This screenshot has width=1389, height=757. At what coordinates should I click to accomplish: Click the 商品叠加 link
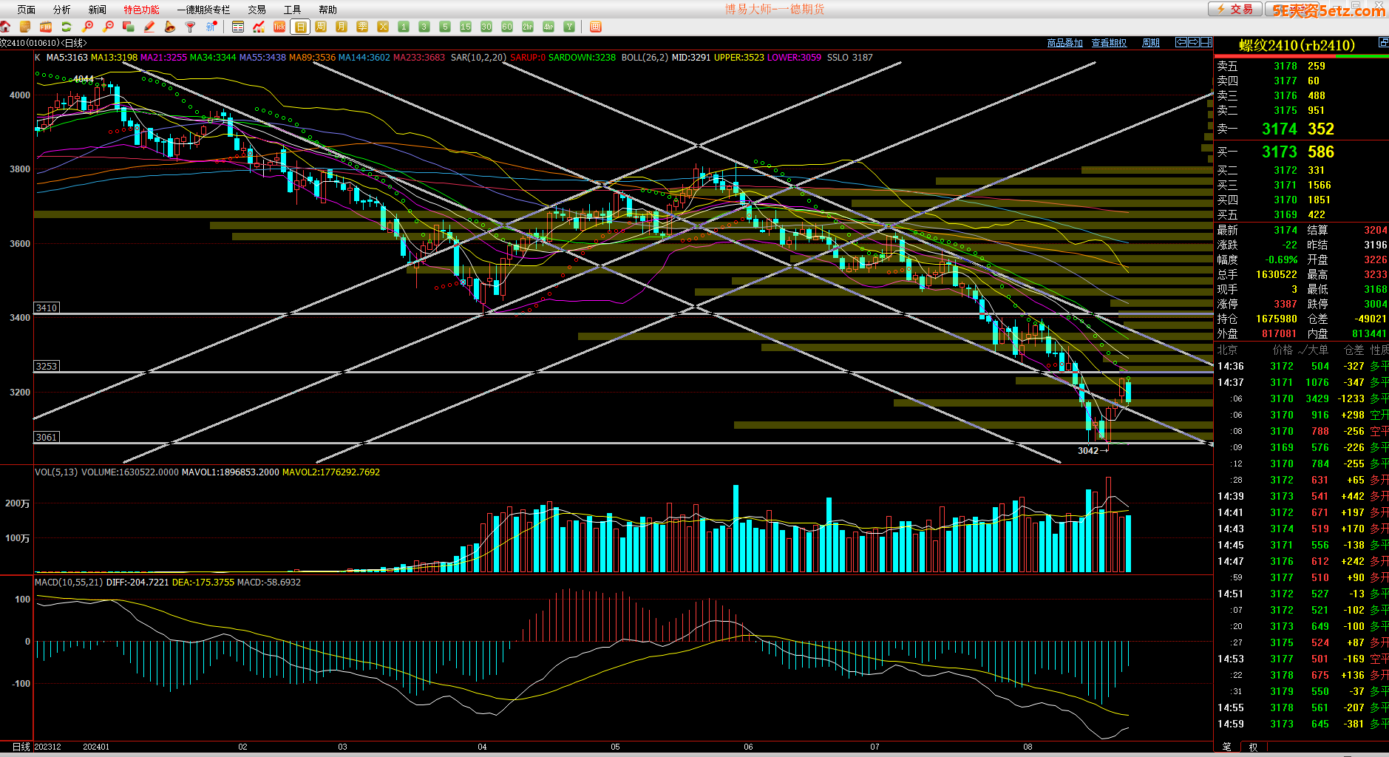click(1064, 43)
